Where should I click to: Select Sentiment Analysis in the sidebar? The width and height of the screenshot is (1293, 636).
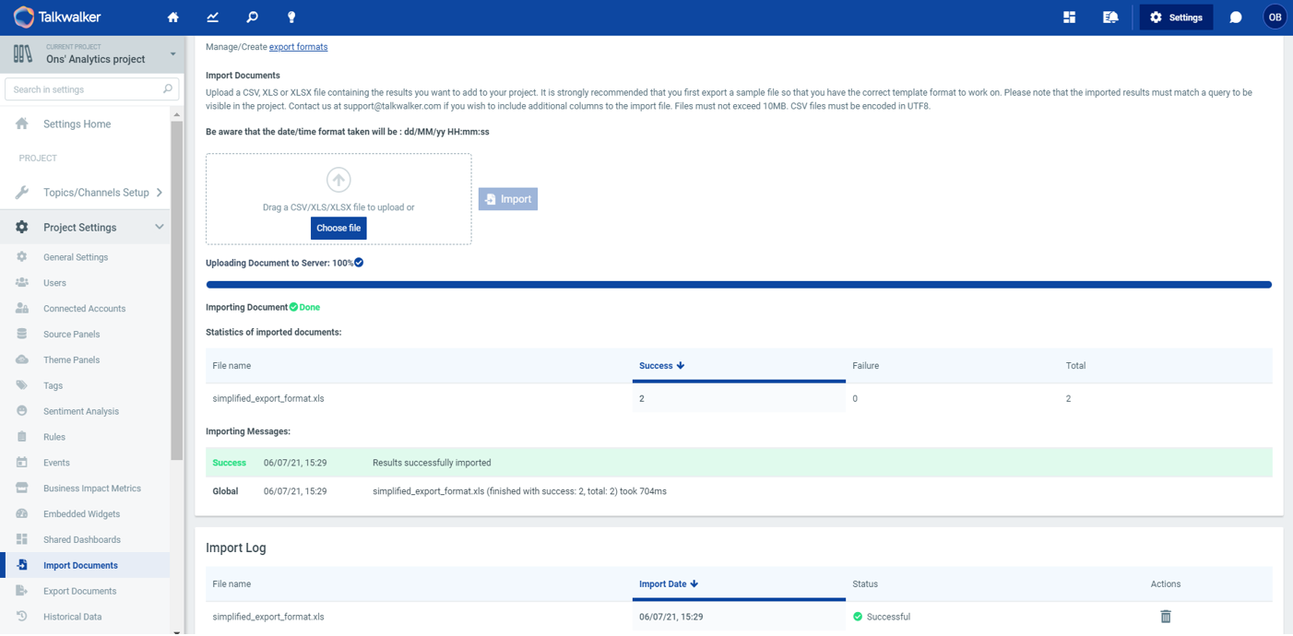coord(80,411)
